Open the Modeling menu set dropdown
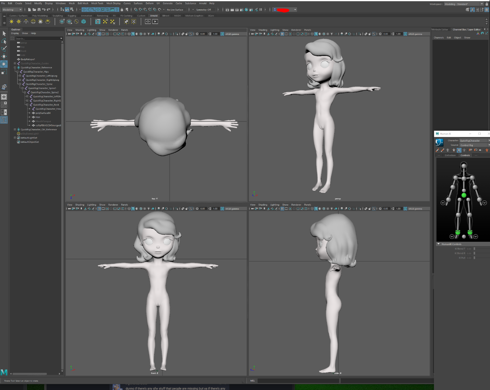The width and height of the screenshot is (490, 390). [12, 10]
